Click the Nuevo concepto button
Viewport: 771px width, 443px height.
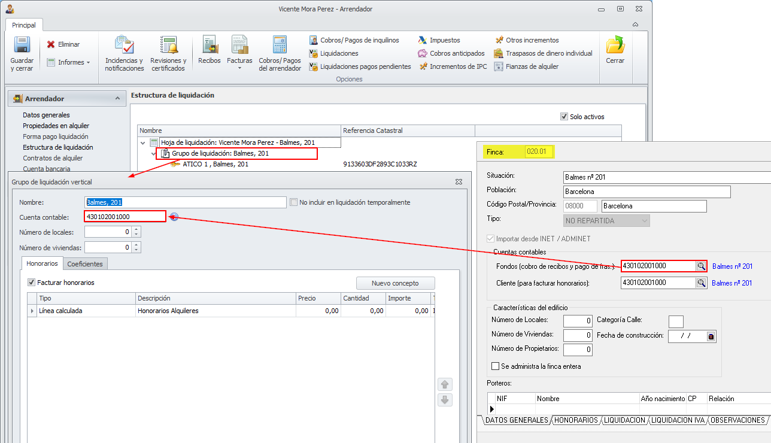coord(395,283)
